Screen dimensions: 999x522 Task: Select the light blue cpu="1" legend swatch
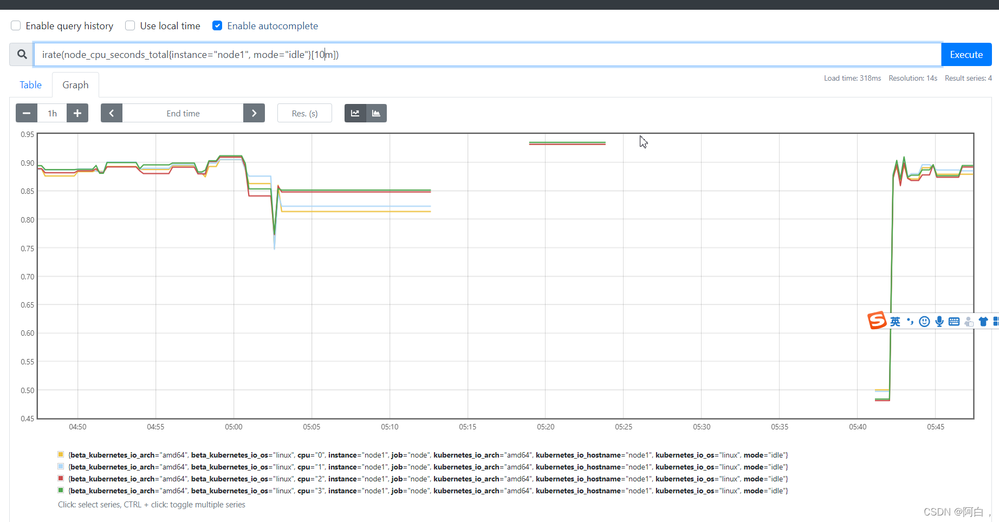(x=61, y=466)
